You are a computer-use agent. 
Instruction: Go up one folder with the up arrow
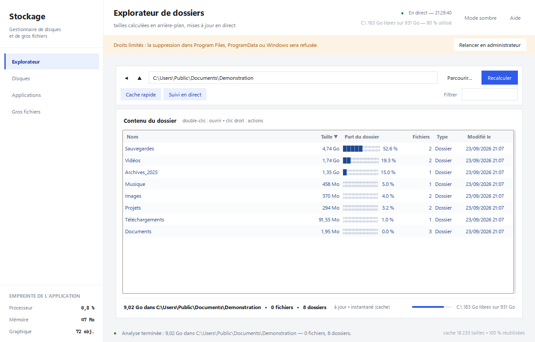point(139,78)
